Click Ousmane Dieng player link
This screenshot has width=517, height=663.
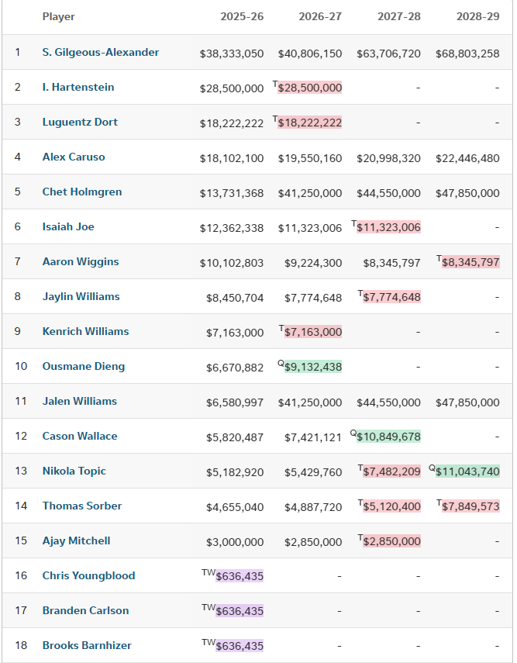pos(83,367)
